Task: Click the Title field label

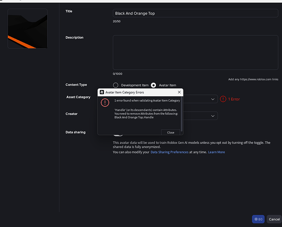Action: pos(69,11)
